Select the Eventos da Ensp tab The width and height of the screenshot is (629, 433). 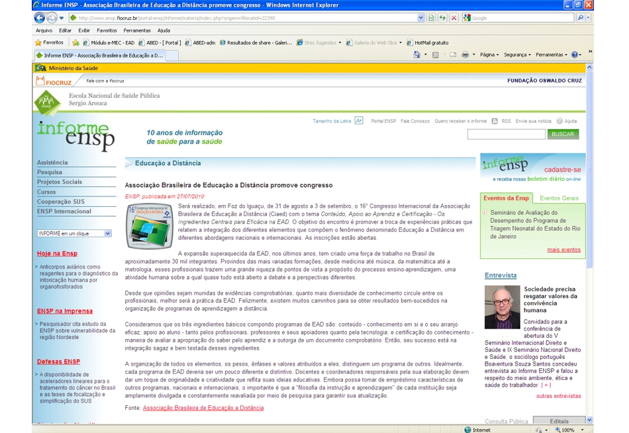tap(506, 198)
